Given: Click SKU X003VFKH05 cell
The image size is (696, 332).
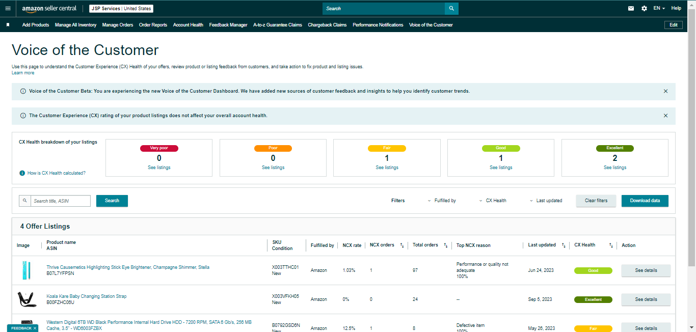Looking at the screenshot, I should click(x=285, y=296).
